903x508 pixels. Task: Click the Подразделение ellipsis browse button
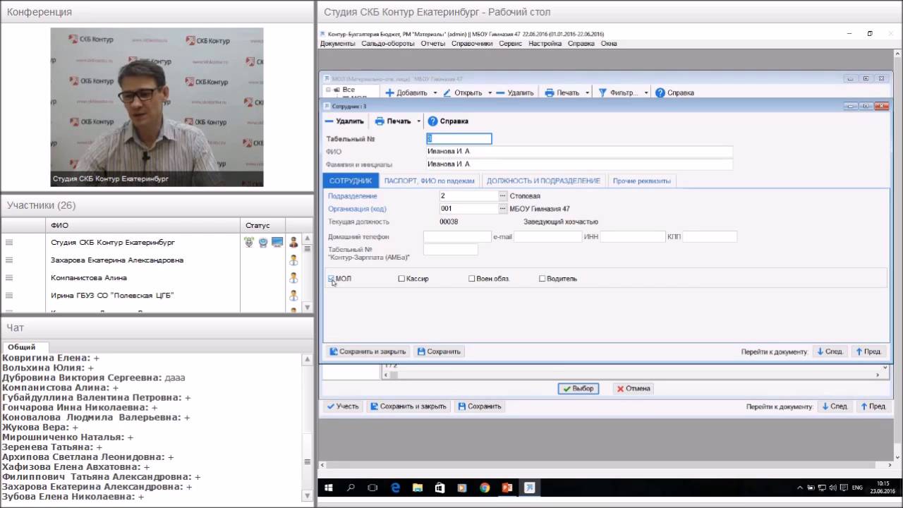[503, 196]
